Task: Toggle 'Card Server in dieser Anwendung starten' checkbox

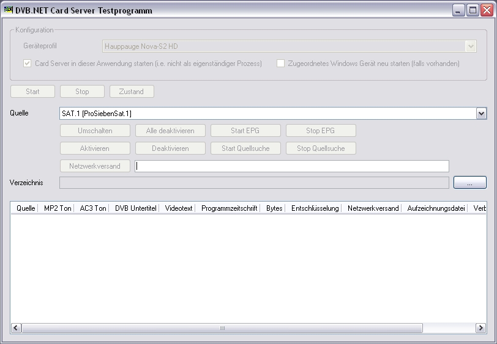Action: (x=27, y=64)
